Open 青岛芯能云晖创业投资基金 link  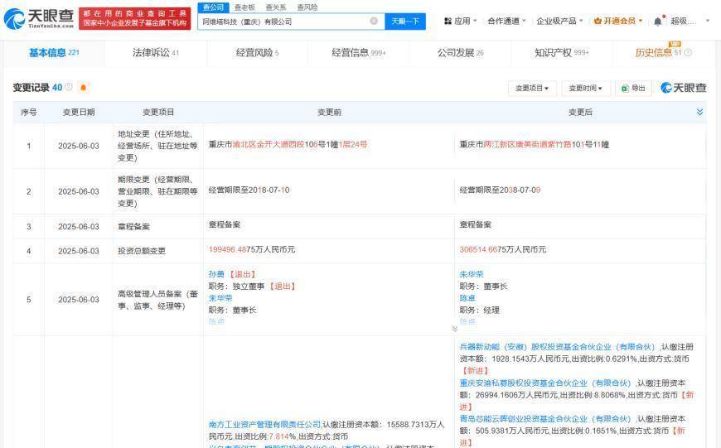545,418
